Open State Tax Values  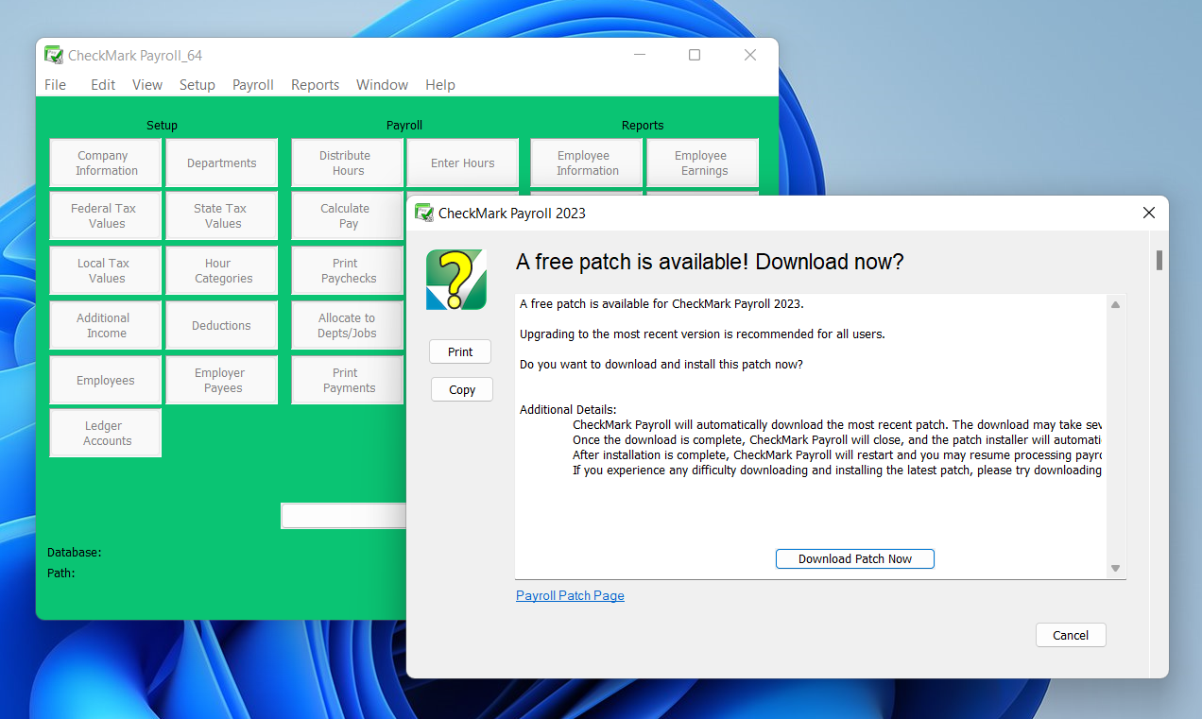click(x=222, y=216)
